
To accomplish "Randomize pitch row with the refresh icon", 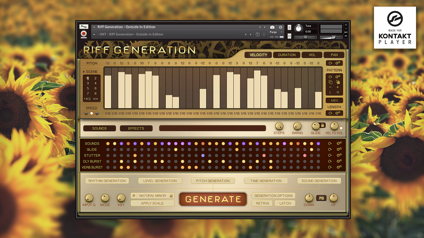I will (x=331, y=63).
